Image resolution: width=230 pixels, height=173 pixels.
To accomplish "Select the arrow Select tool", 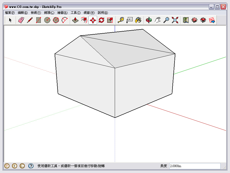I will click(x=10, y=20).
